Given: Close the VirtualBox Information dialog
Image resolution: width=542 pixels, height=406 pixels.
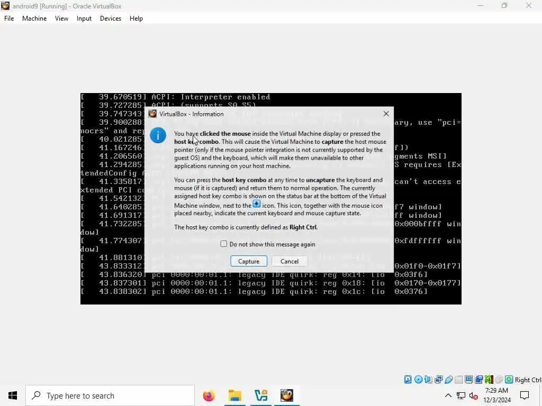Looking at the screenshot, I should 386,114.
